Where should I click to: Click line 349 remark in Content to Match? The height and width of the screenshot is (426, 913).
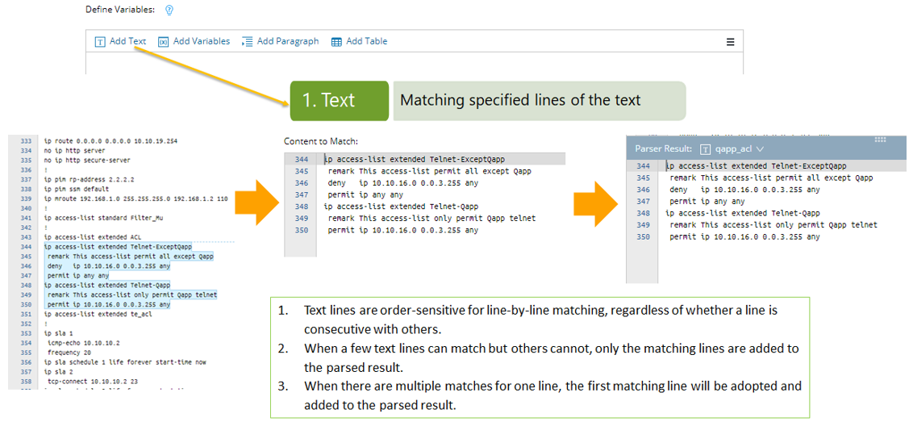click(x=431, y=218)
